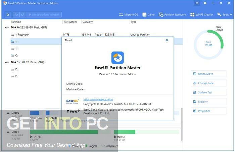Viewport: 235px width, 152px height.
Task: Open the easeus.com link
Action: click(98, 99)
